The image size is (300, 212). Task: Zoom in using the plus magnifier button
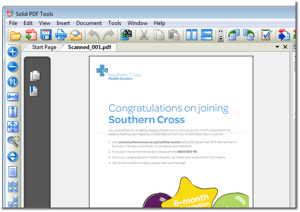13,52
